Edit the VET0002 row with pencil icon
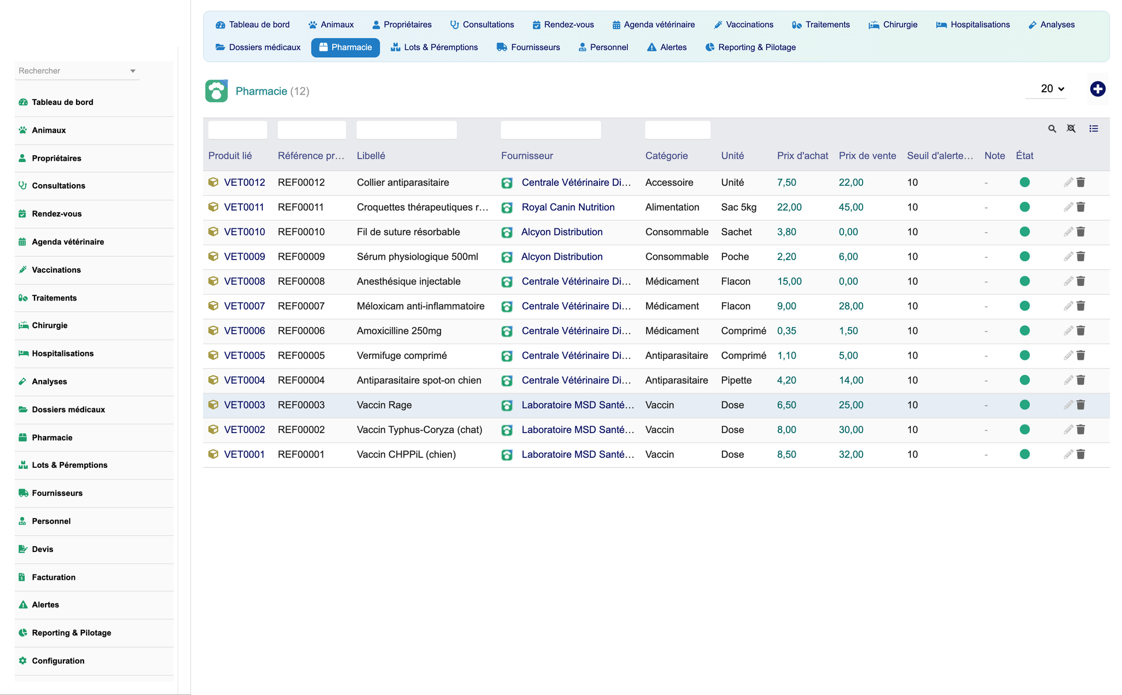1122x695 pixels. [1068, 430]
